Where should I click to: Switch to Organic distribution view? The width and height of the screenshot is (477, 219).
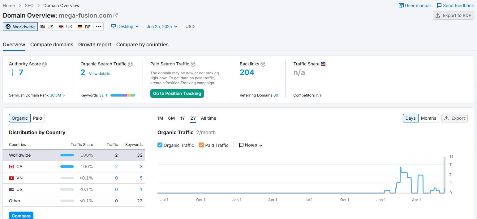tap(20, 118)
